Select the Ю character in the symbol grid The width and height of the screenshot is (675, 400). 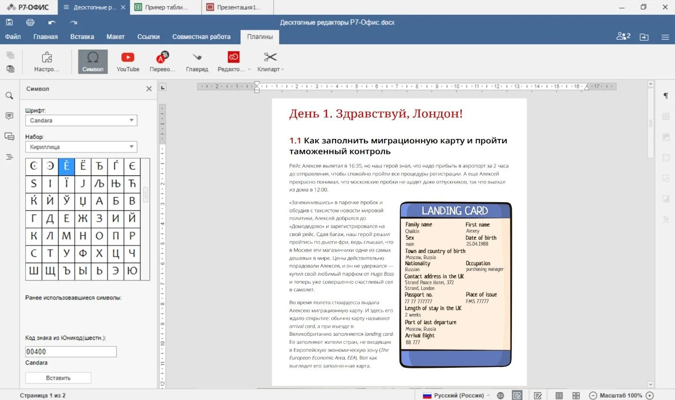point(132,271)
